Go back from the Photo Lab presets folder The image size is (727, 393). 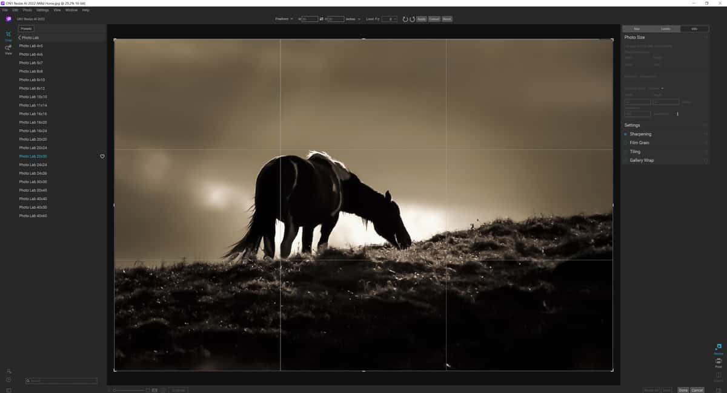pos(19,37)
